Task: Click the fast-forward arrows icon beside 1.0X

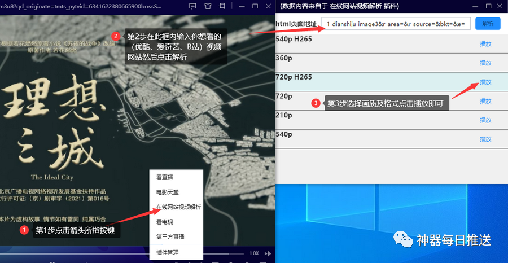Action: (x=268, y=253)
